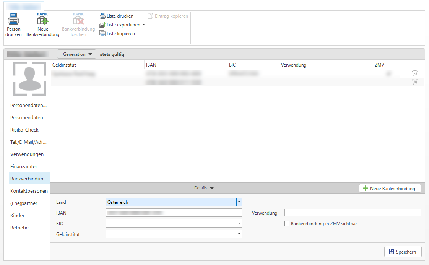This screenshot has width=429, height=265.
Task: Click the Liste kopieren icon
Action: (102, 34)
